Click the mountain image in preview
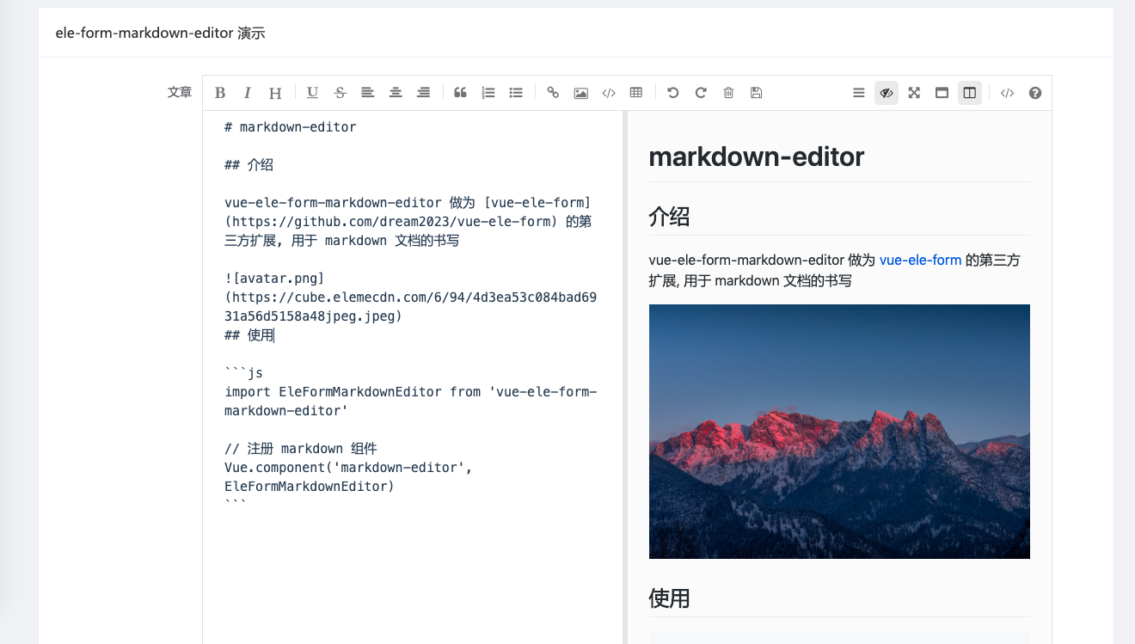The width and height of the screenshot is (1135, 644). tap(839, 432)
